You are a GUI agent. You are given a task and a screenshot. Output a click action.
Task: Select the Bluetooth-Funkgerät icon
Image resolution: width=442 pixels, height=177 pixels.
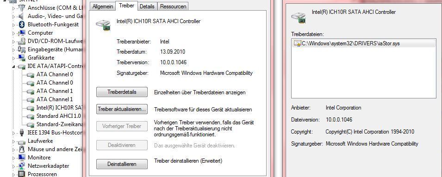[21, 24]
